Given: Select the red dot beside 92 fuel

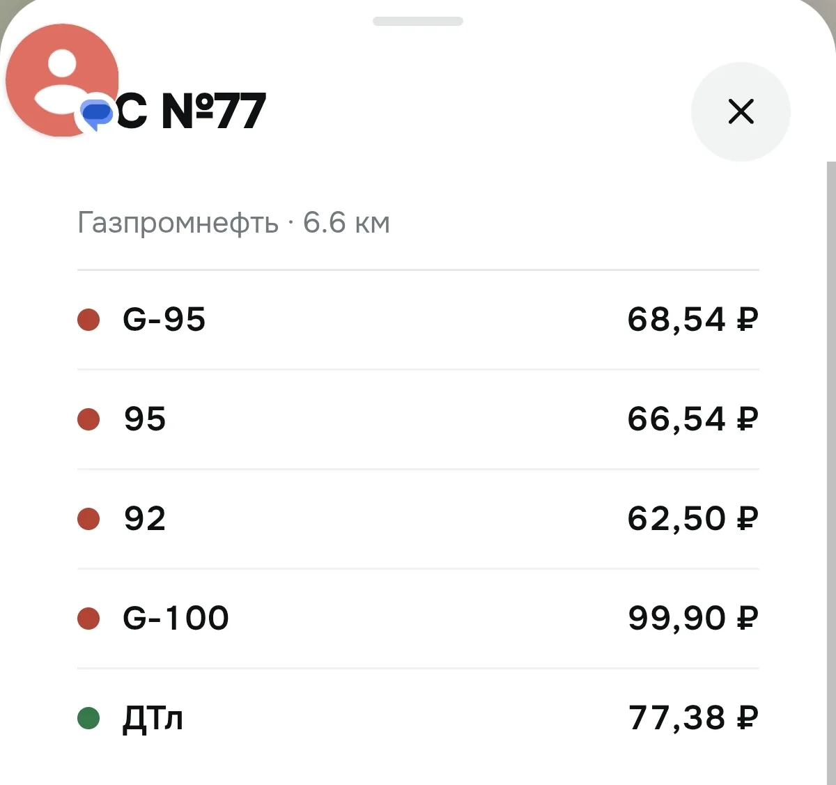Looking at the screenshot, I should (88, 520).
